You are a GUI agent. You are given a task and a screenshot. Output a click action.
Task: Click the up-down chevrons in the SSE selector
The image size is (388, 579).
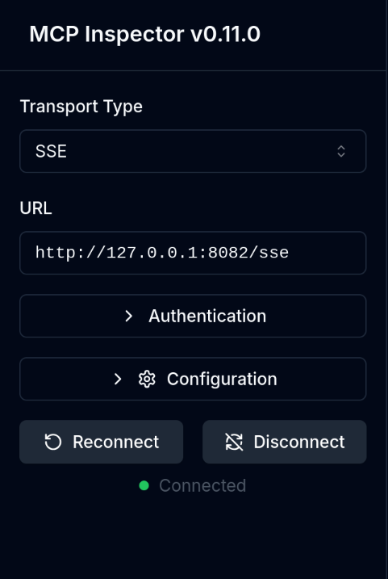(341, 151)
